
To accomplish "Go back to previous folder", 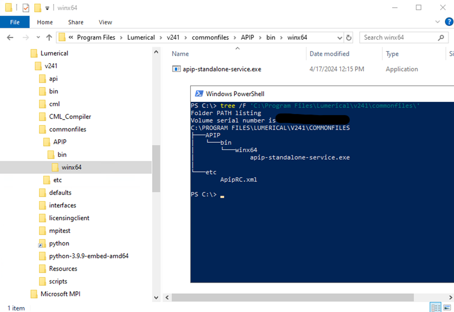I will 10,37.
